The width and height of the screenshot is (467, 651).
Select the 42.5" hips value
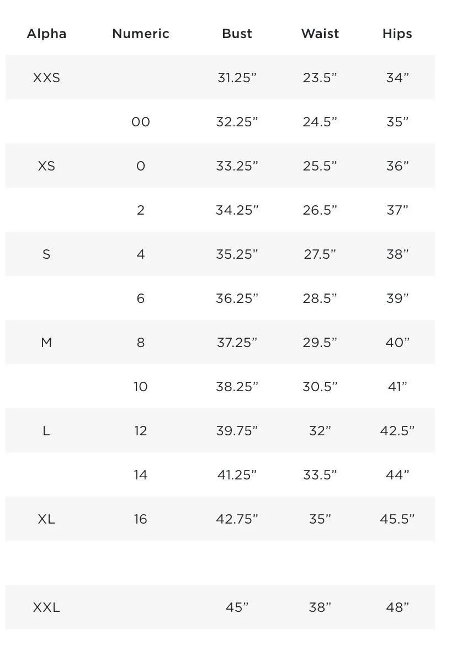397,430
